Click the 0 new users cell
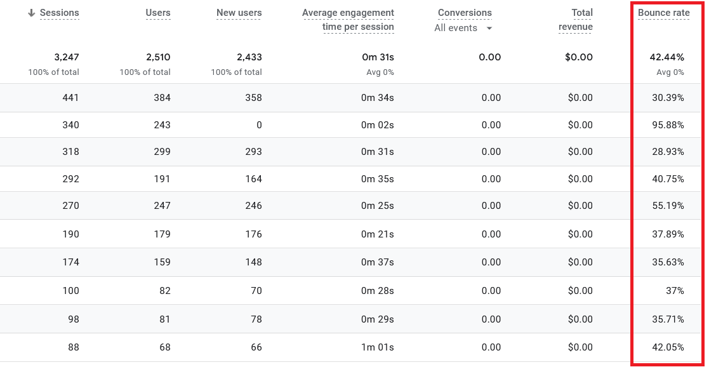The image size is (716, 374). click(259, 125)
